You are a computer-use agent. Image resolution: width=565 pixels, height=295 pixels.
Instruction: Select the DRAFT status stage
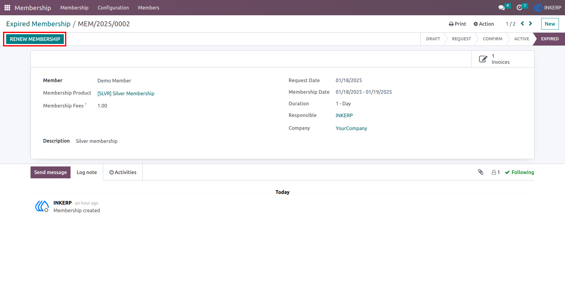click(x=433, y=39)
